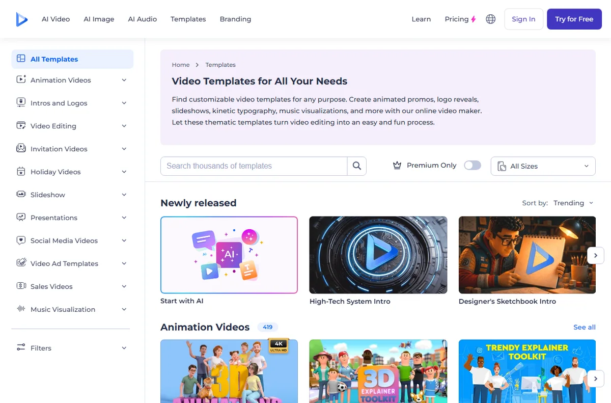The image size is (611, 403).
Task: Expand the Holiday Videos chevron
Action: [x=124, y=172]
